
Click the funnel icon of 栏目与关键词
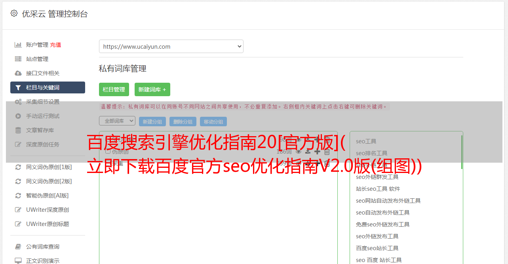18,87
